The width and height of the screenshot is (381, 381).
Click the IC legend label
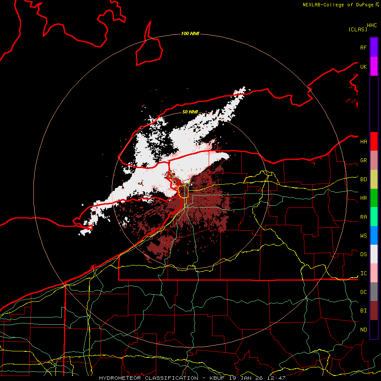click(364, 273)
